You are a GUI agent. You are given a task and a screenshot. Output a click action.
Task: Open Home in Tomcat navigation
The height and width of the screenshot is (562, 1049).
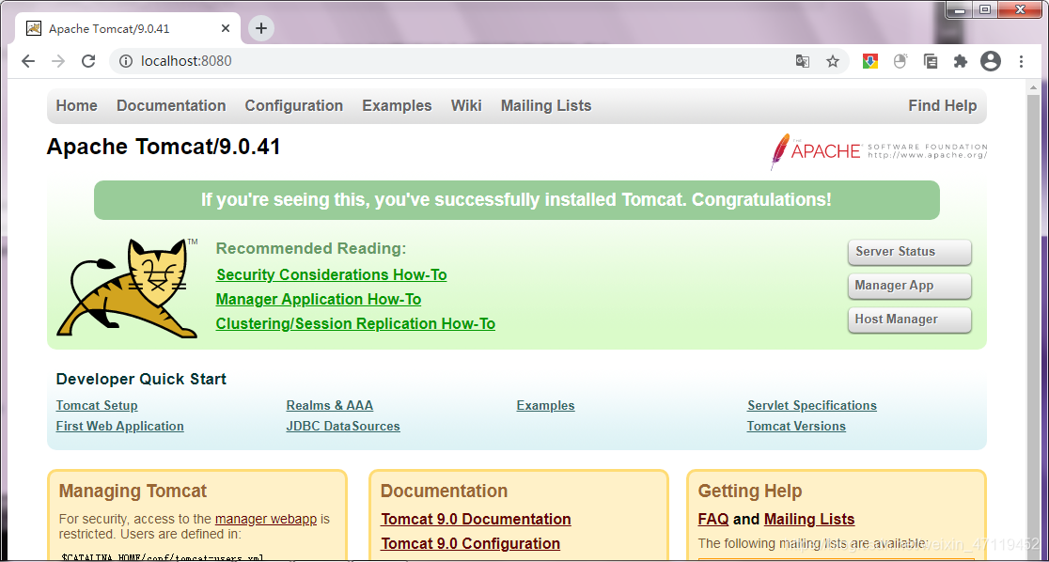pos(77,105)
